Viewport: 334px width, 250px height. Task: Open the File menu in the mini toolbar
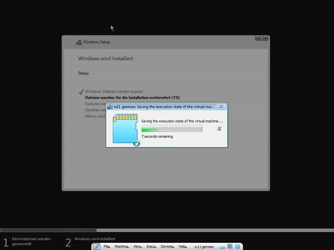click(x=107, y=247)
